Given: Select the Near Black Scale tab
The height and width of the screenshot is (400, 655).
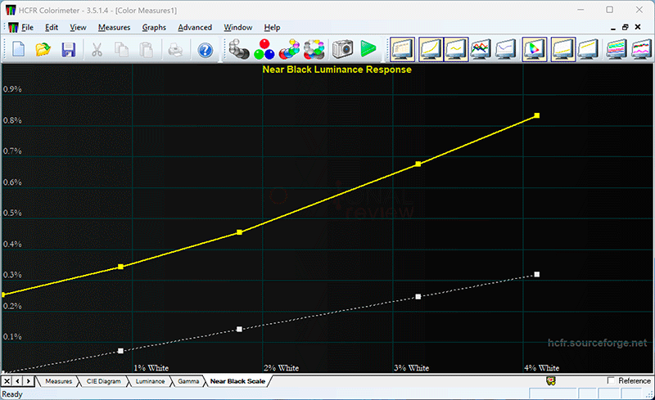Looking at the screenshot, I should 237,381.
